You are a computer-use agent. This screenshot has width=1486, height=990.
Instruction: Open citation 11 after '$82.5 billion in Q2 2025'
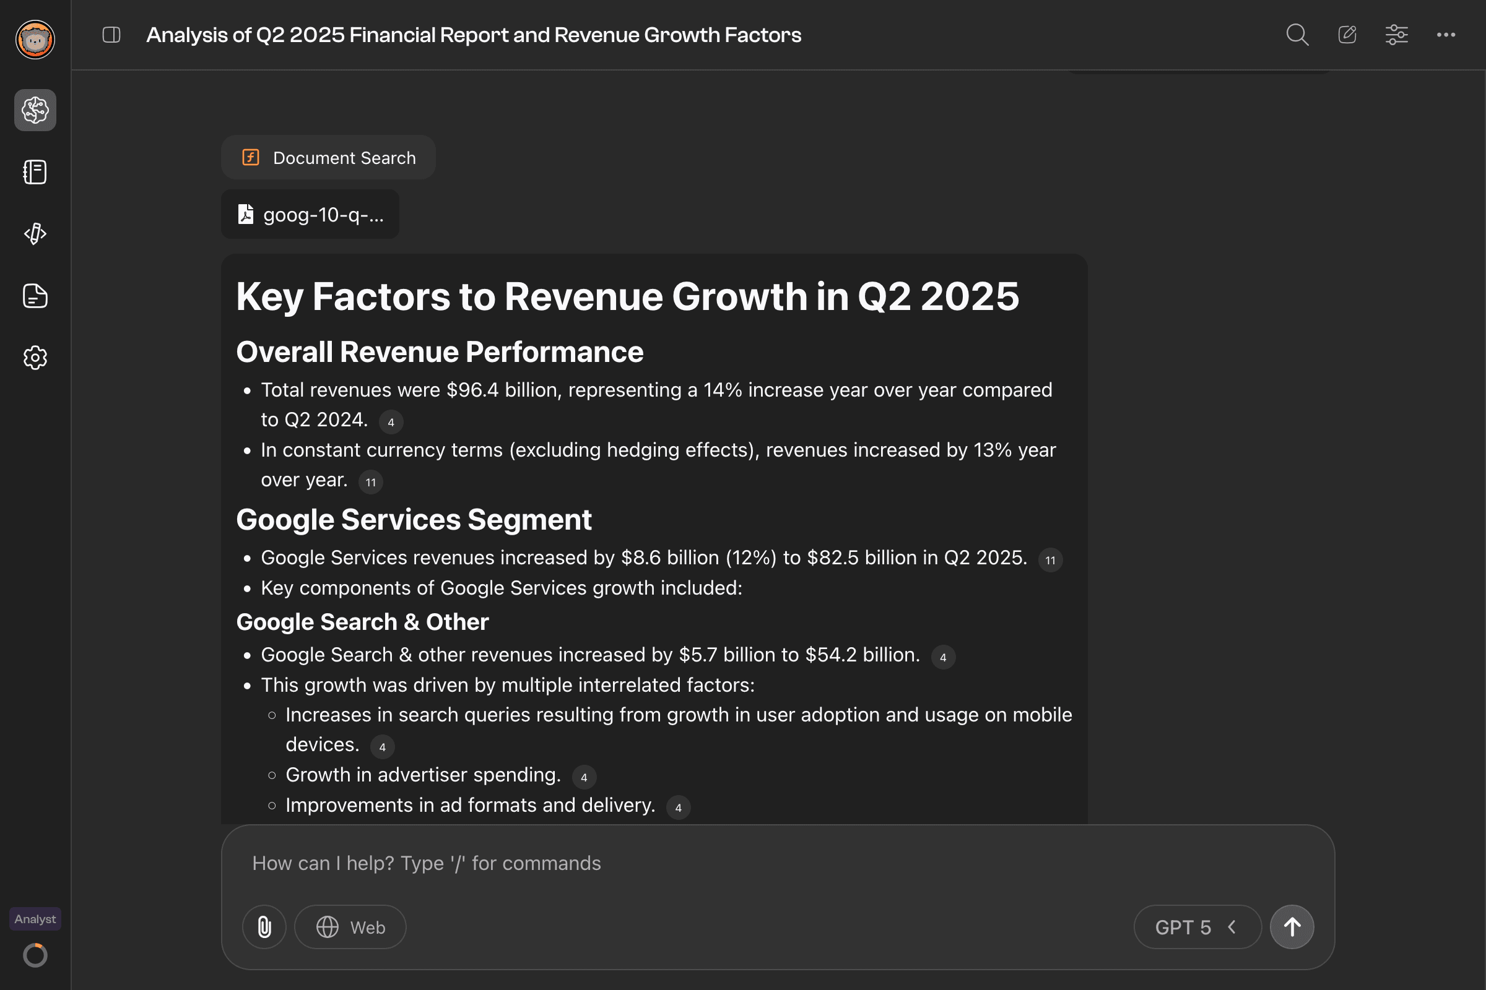click(x=1051, y=559)
